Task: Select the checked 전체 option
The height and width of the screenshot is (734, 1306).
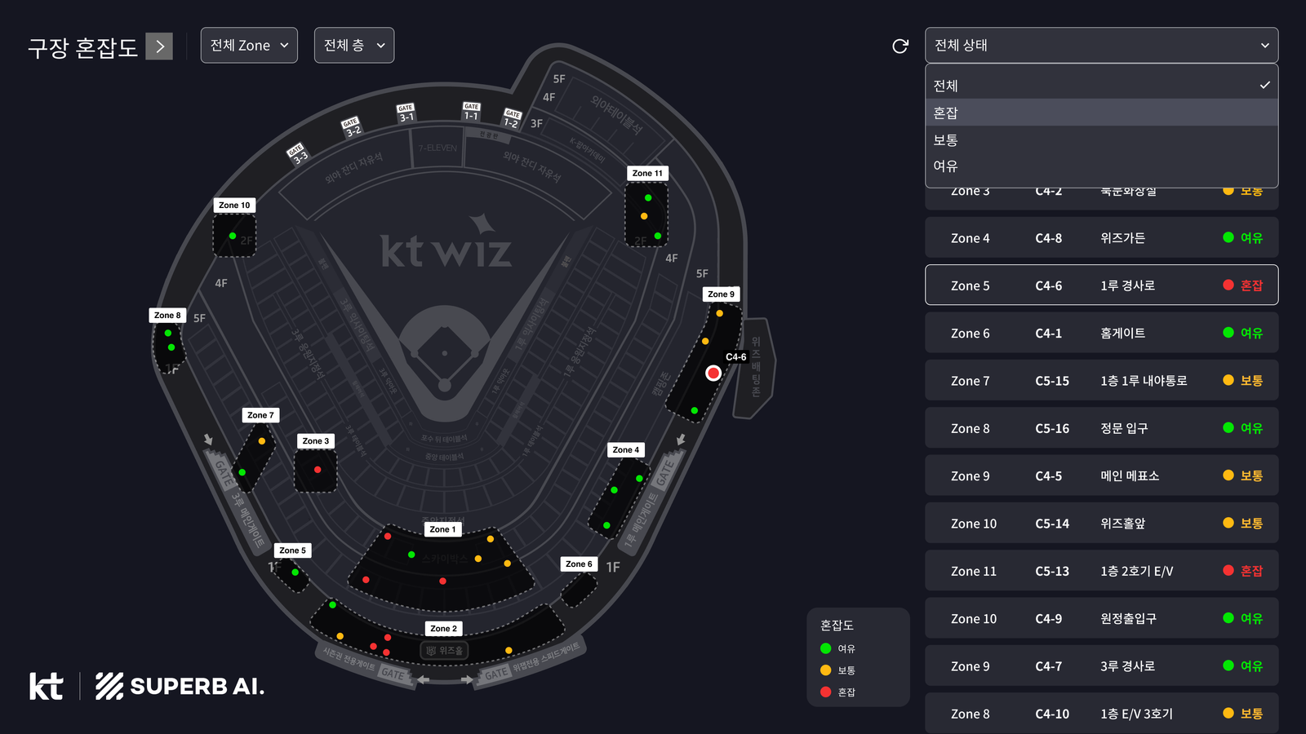Action: click(x=1101, y=86)
